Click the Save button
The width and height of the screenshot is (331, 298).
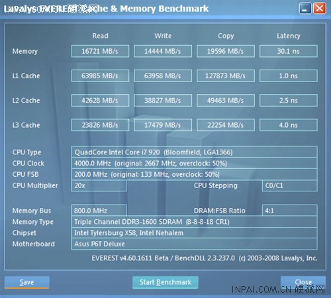click(26, 282)
